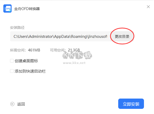Click the 更改目录 button
The image size is (154, 114).
122,37
